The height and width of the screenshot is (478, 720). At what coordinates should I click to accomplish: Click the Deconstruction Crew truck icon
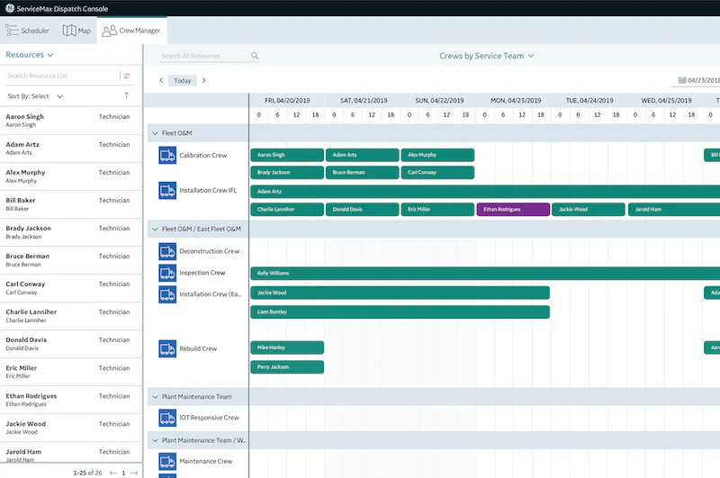tap(167, 251)
